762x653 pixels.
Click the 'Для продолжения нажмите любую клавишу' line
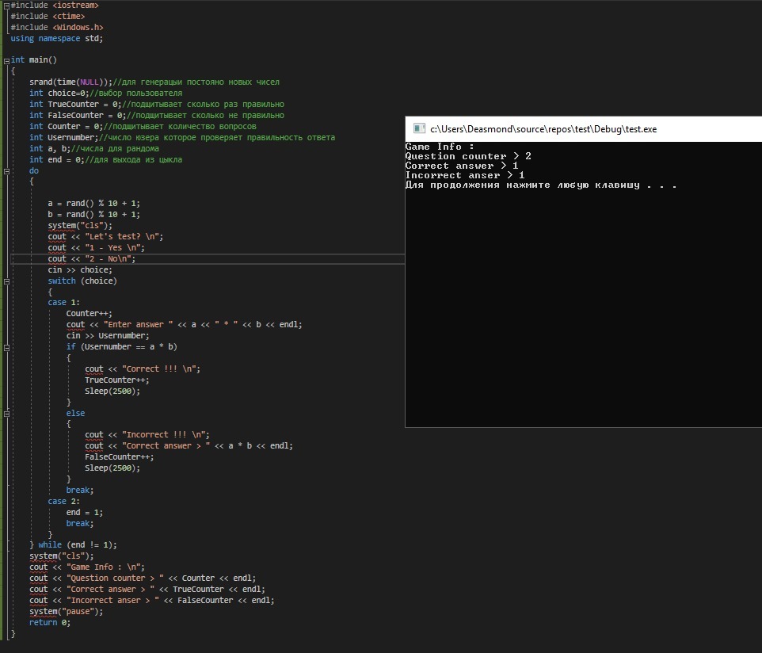[x=541, y=185]
